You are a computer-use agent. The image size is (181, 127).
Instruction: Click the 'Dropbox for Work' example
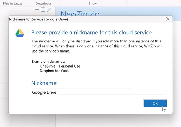[x=54, y=71]
